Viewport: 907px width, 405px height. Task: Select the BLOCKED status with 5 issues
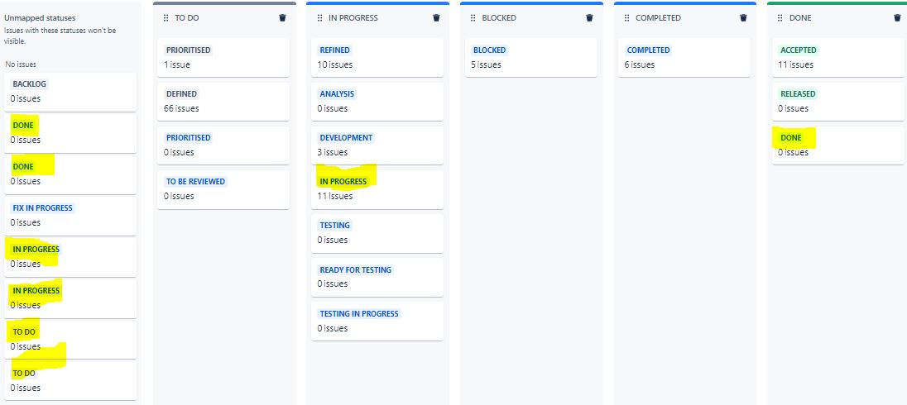531,57
